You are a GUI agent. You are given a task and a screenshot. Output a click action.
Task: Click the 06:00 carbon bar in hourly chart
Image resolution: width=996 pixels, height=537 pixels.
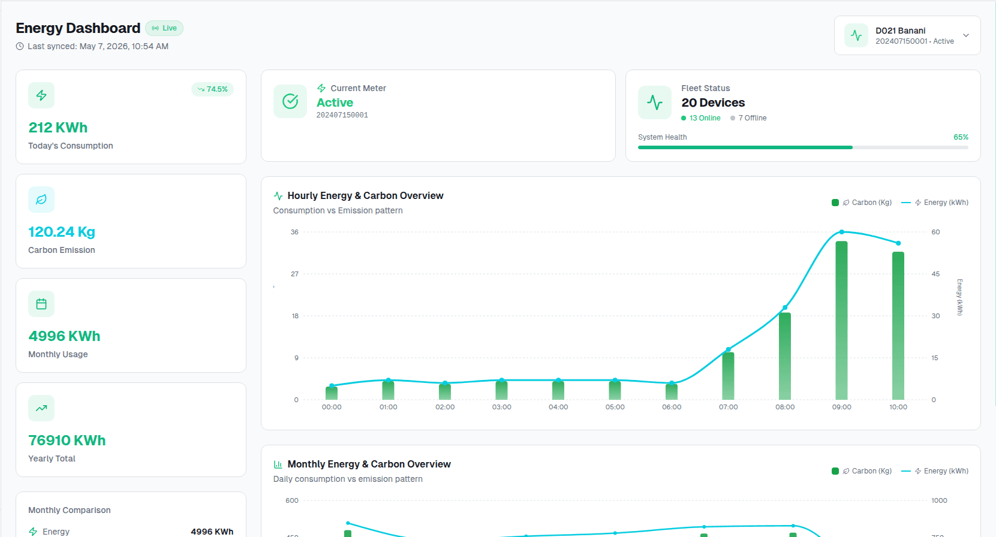[672, 392]
